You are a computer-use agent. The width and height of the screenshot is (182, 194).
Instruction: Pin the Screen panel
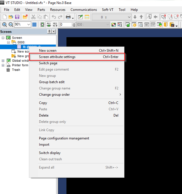[x=49, y=31]
